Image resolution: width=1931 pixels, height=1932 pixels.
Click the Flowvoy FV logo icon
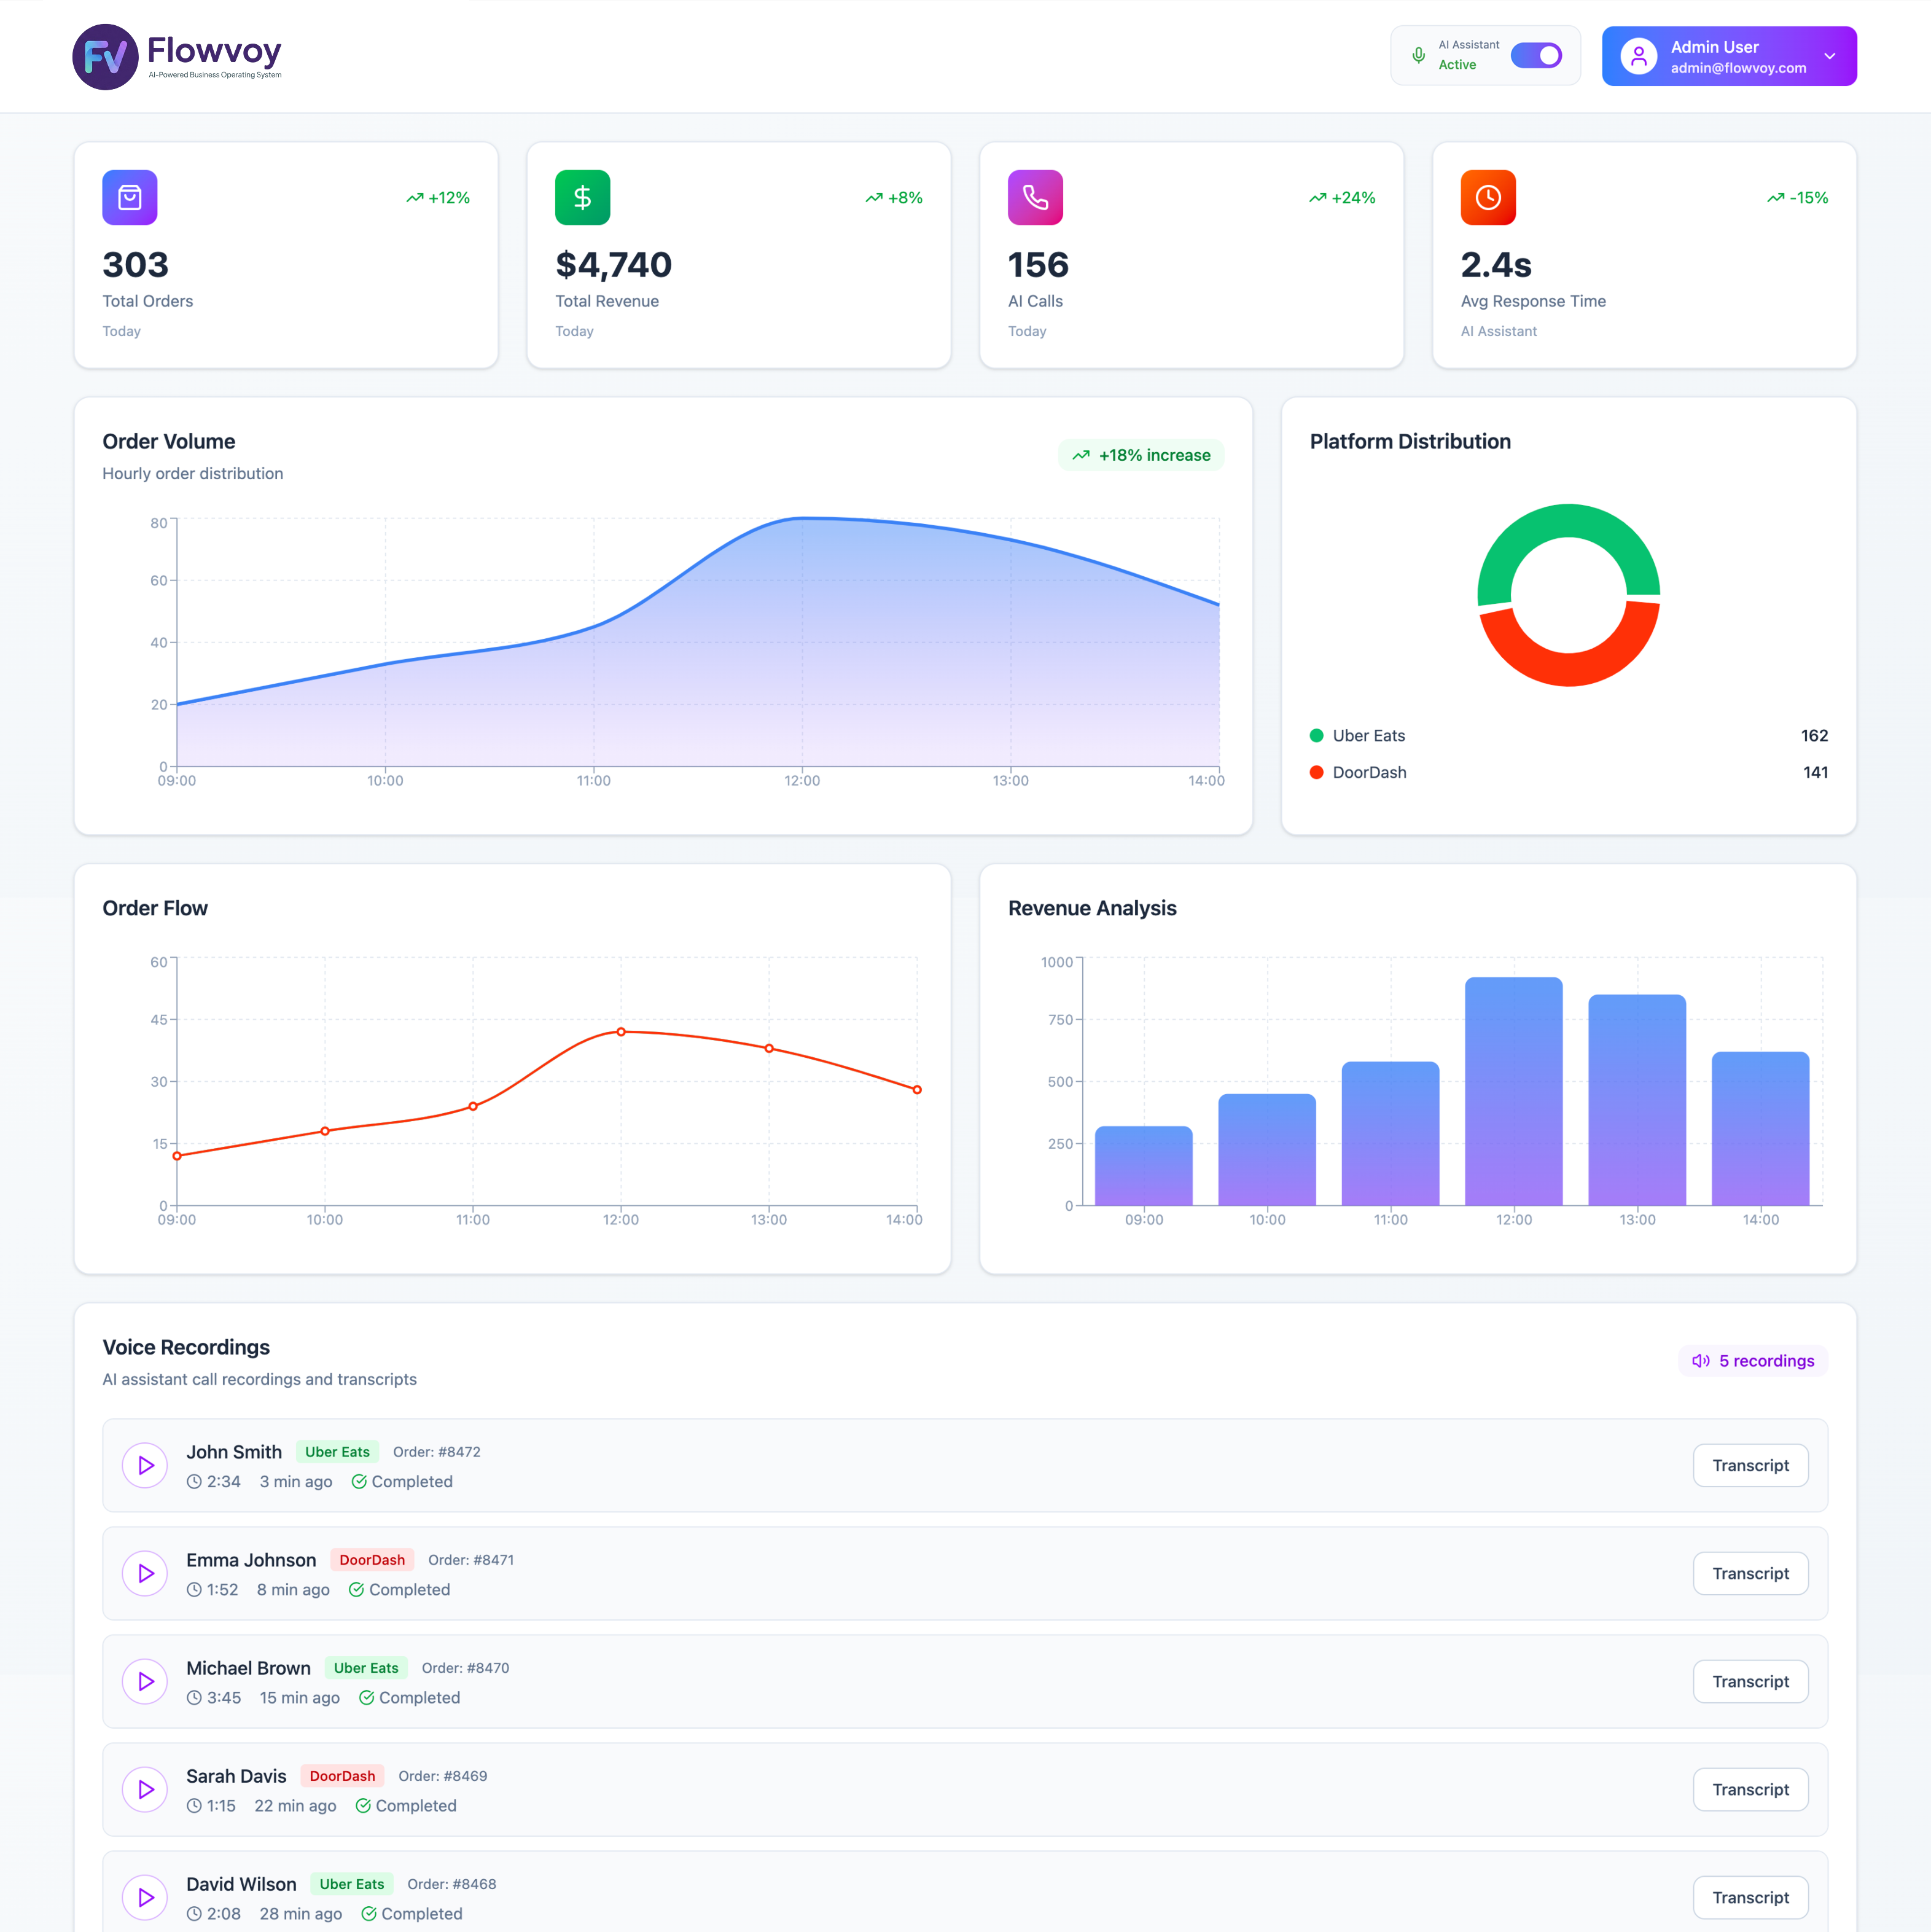point(105,57)
